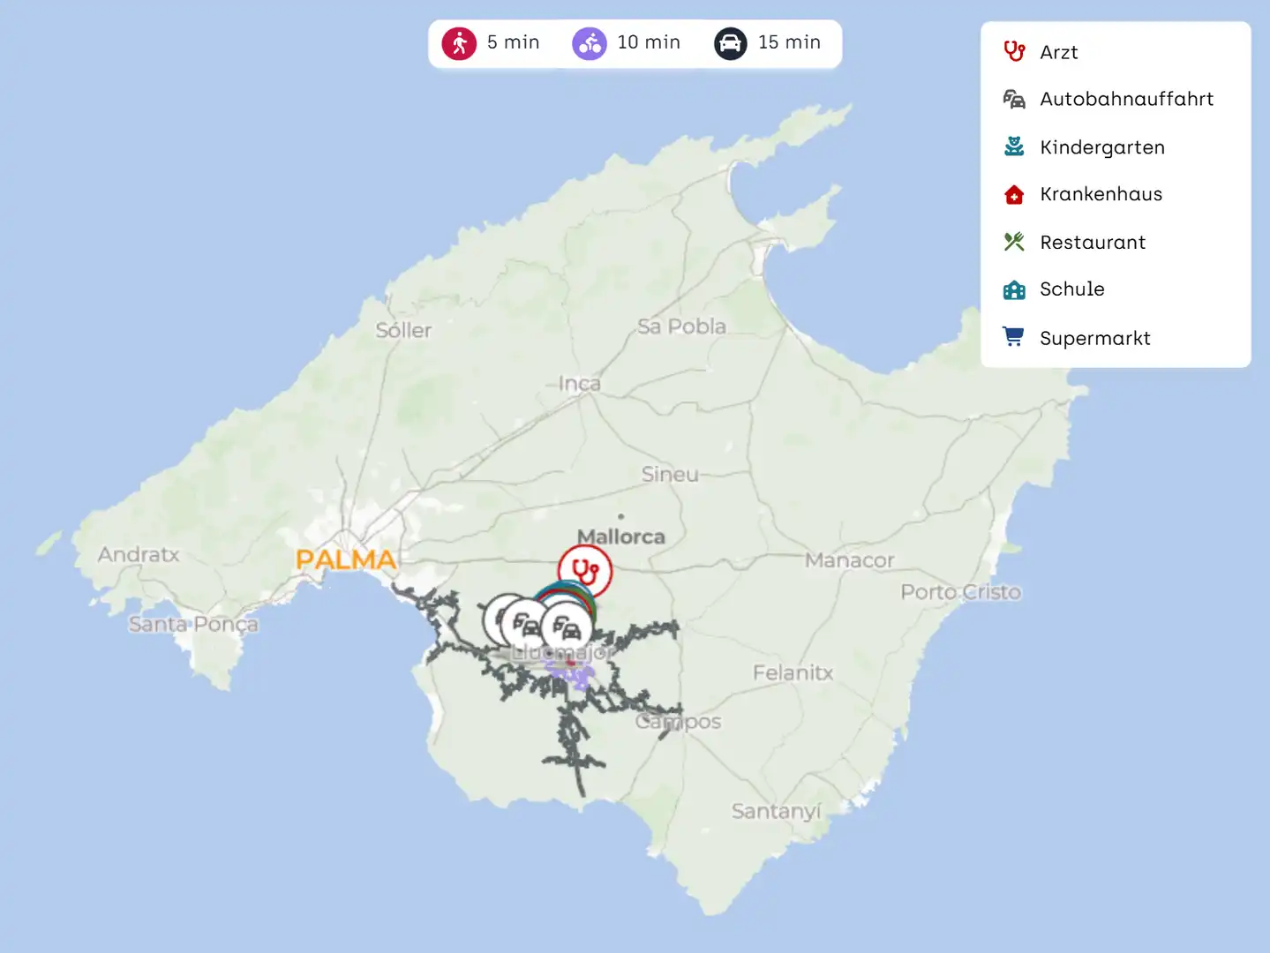Screen dimensions: 1270x953
Task: Toggle the Autobahnauffahrt category label
Action: coord(1127,99)
